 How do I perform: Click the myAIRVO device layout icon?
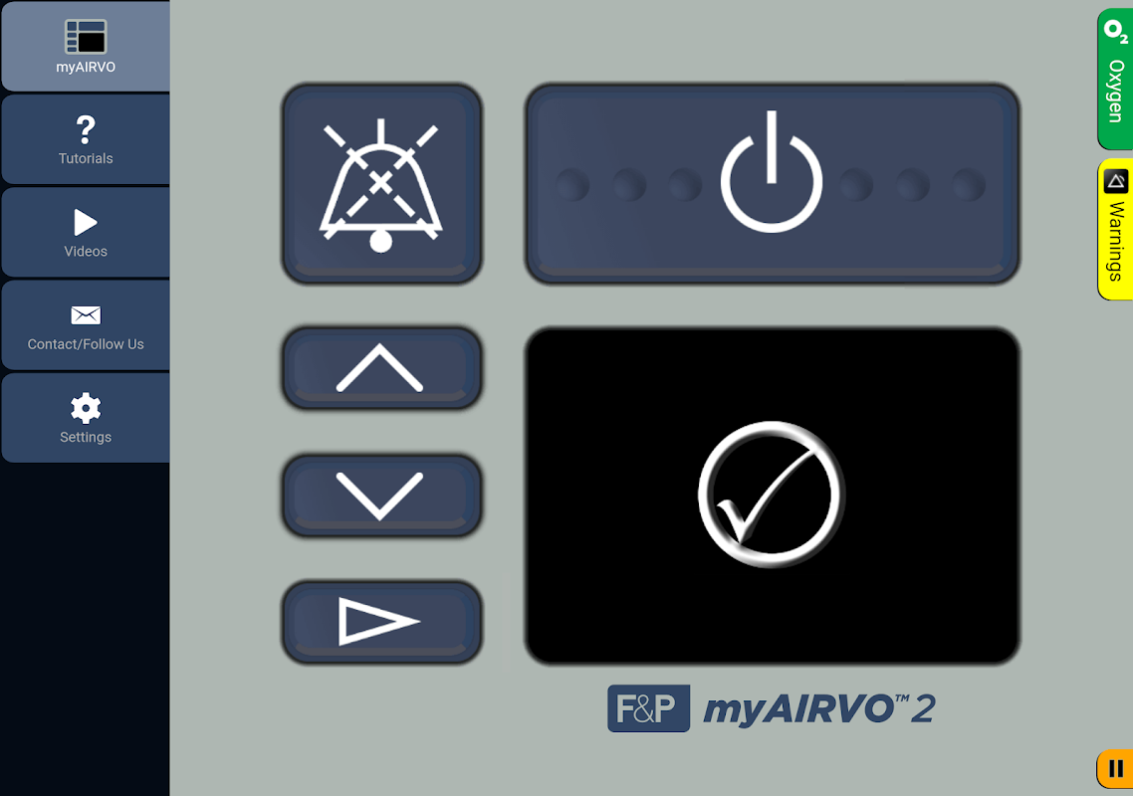86,36
